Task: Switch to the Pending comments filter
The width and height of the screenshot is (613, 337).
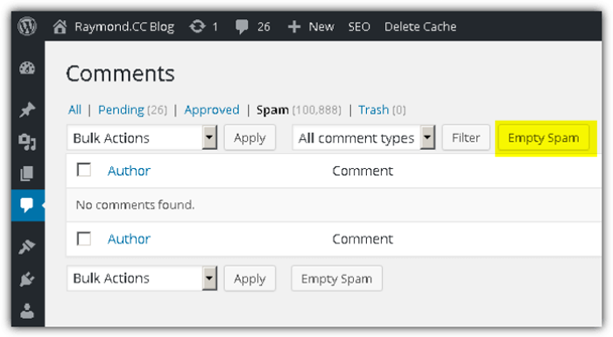Action: (121, 110)
